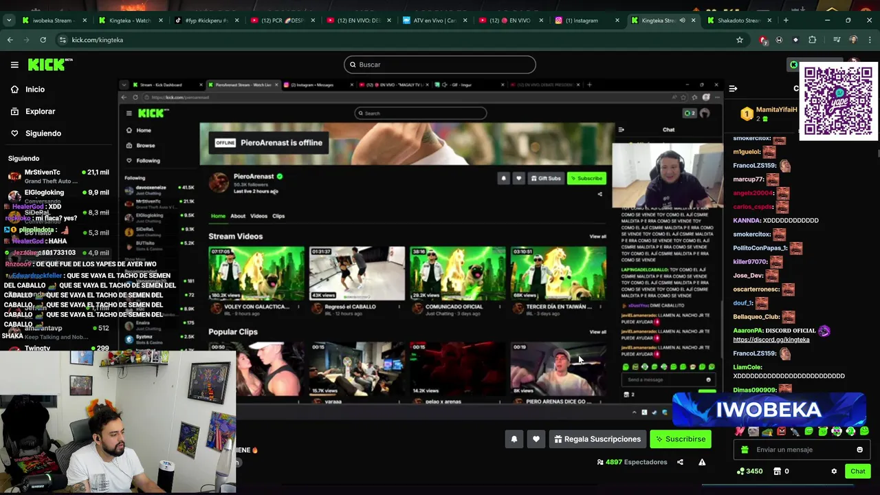Click green Subscribe button in streamed Kick window
The width and height of the screenshot is (880, 495).
pyautogui.click(x=586, y=179)
